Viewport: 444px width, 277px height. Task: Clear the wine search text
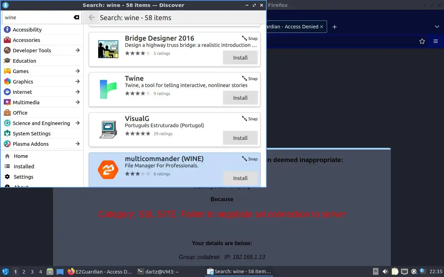76,17
